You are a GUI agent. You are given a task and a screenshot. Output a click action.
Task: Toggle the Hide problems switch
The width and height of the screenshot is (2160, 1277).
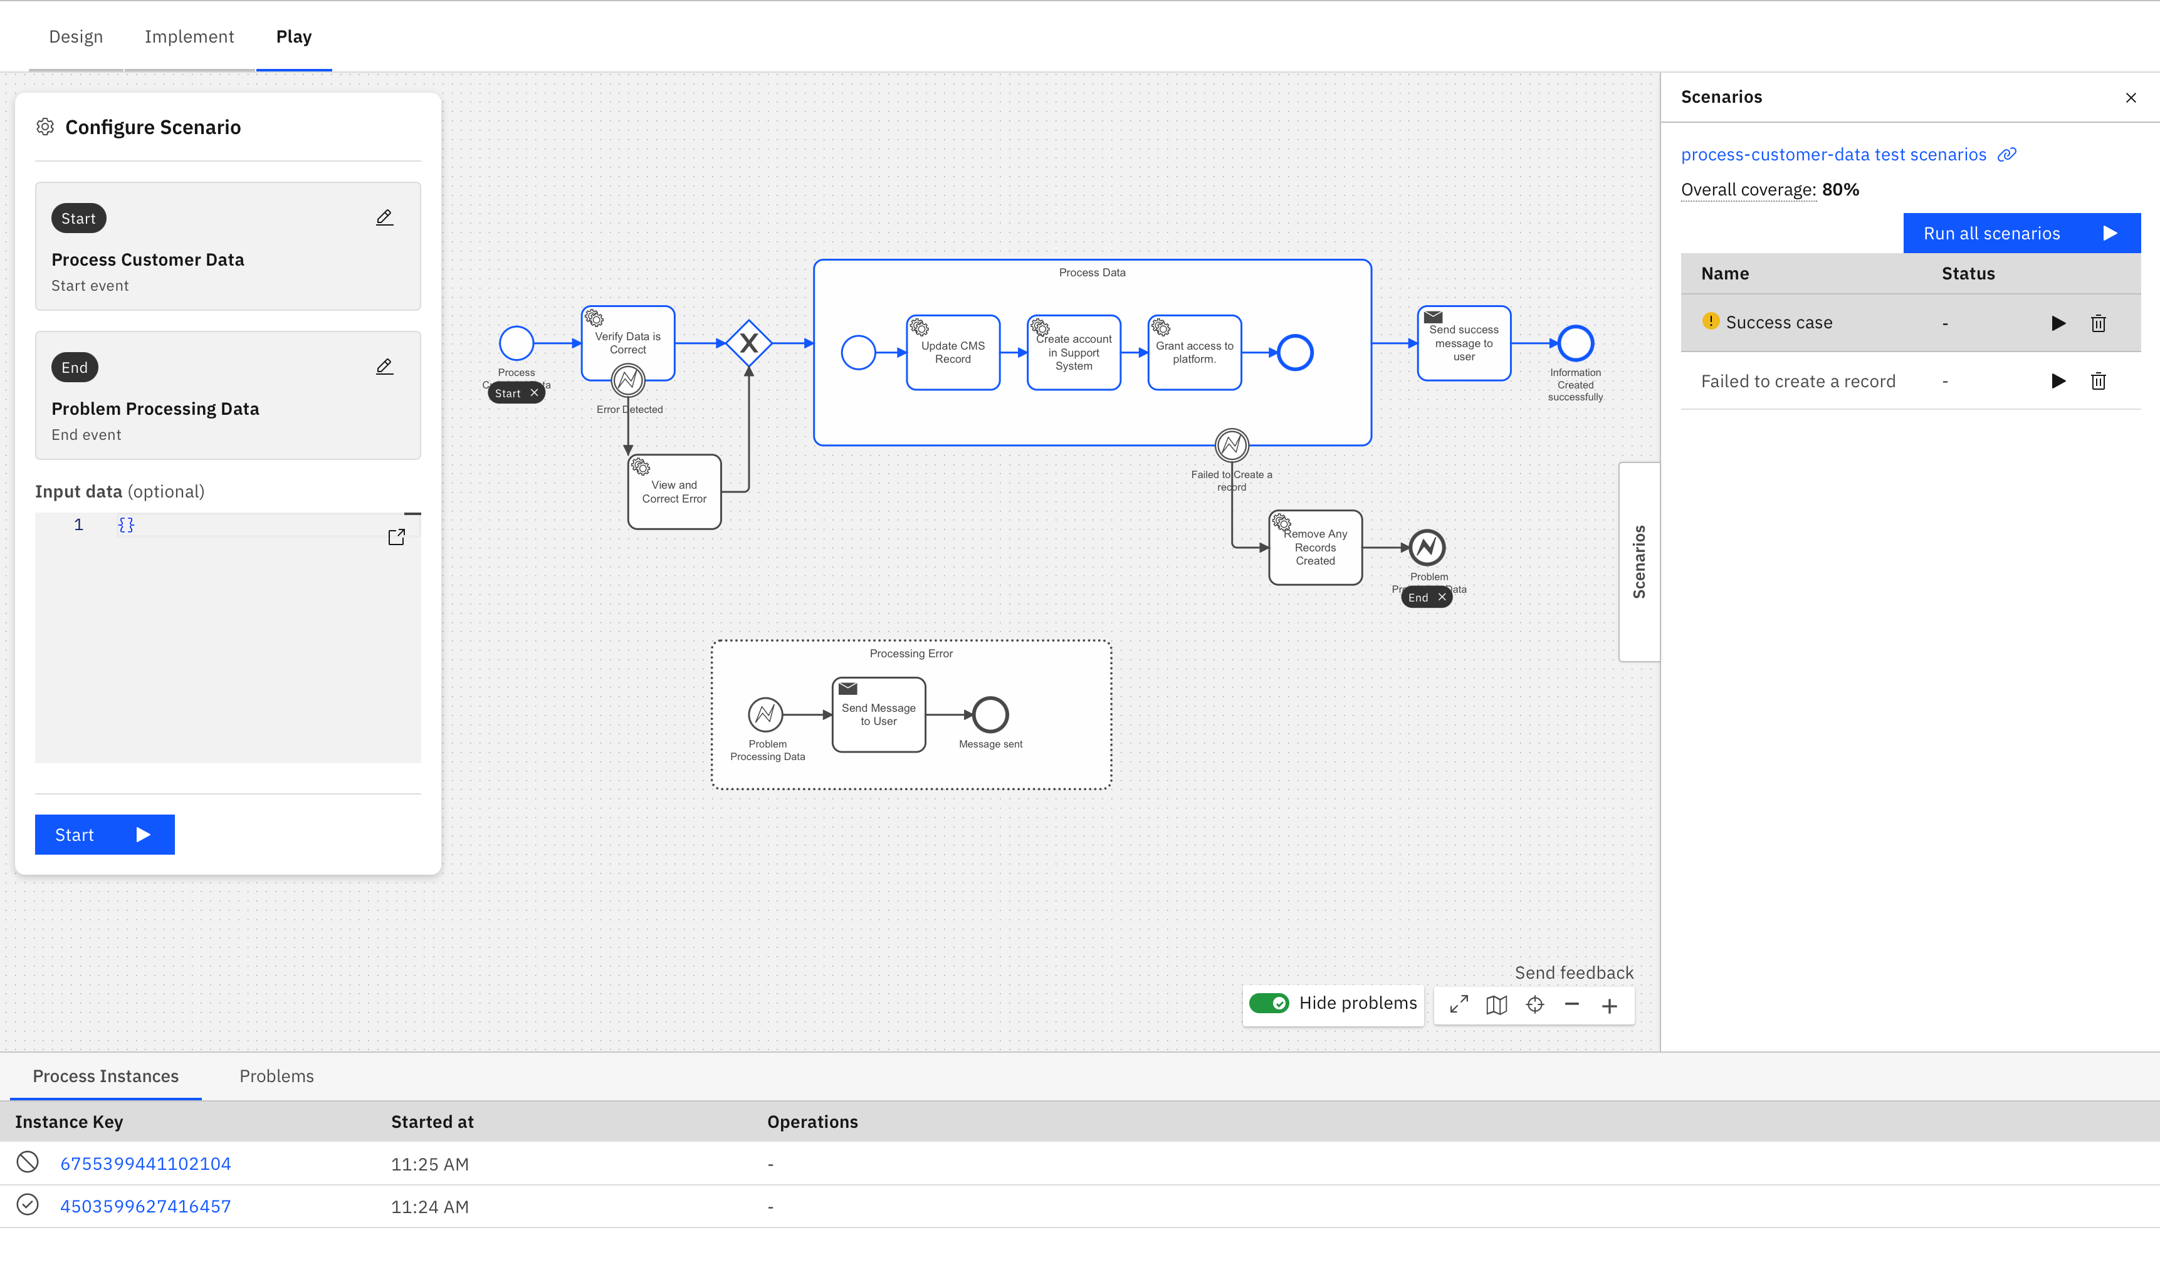coord(1269,1003)
